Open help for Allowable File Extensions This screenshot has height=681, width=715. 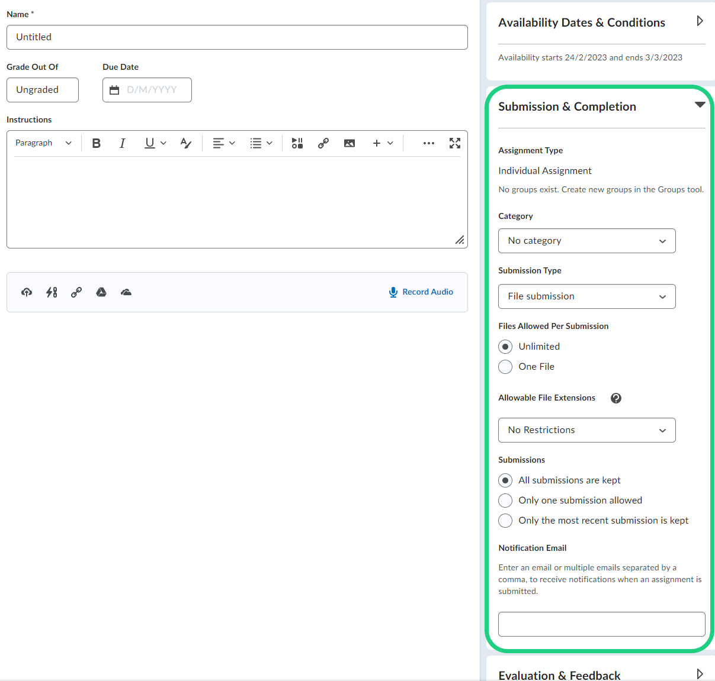coord(616,398)
